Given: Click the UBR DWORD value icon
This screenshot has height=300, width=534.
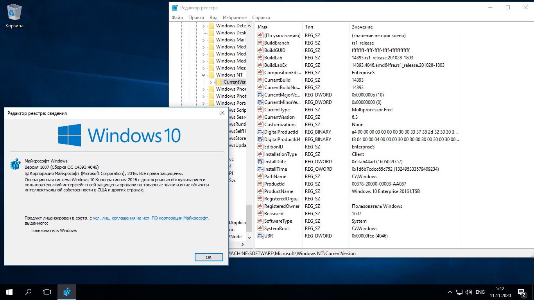Looking at the screenshot, I should (260, 236).
